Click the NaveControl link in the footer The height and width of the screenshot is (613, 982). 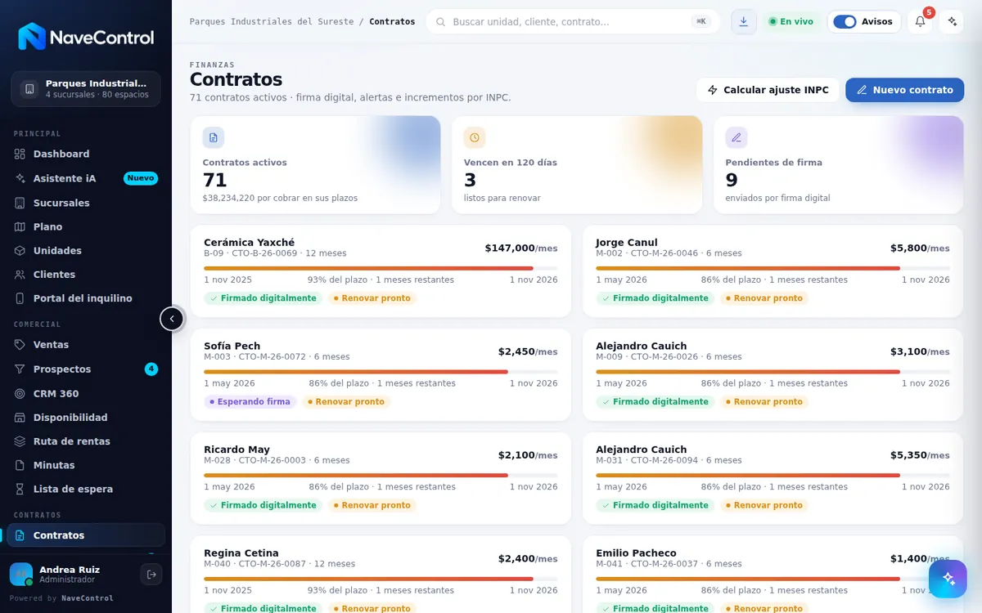tap(88, 598)
